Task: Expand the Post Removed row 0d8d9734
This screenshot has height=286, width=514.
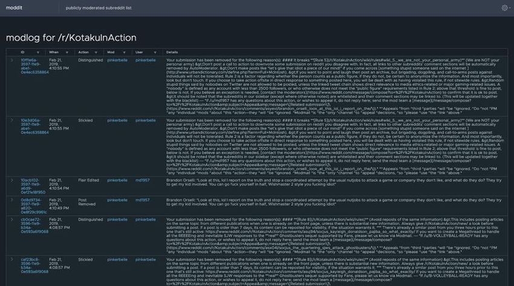Action: [x=12, y=200]
